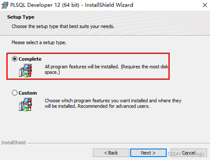Click the CD disc on Custom icon
210x160 pixels.
pyautogui.click(x=25, y=108)
